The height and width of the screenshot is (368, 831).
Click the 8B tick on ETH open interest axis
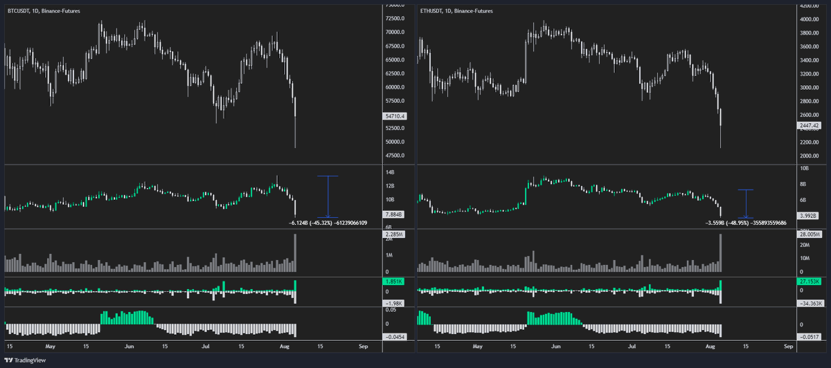coord(803,184)
